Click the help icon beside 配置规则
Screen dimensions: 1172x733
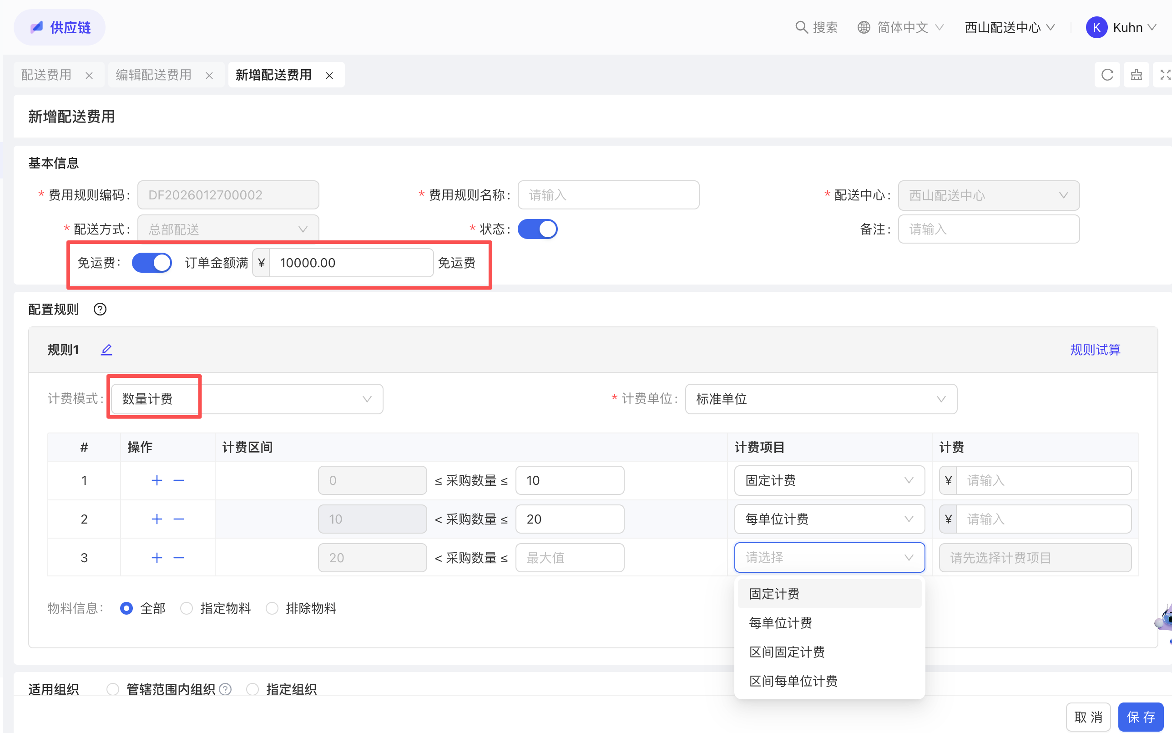pyautogui.click(x=100, y=309)
